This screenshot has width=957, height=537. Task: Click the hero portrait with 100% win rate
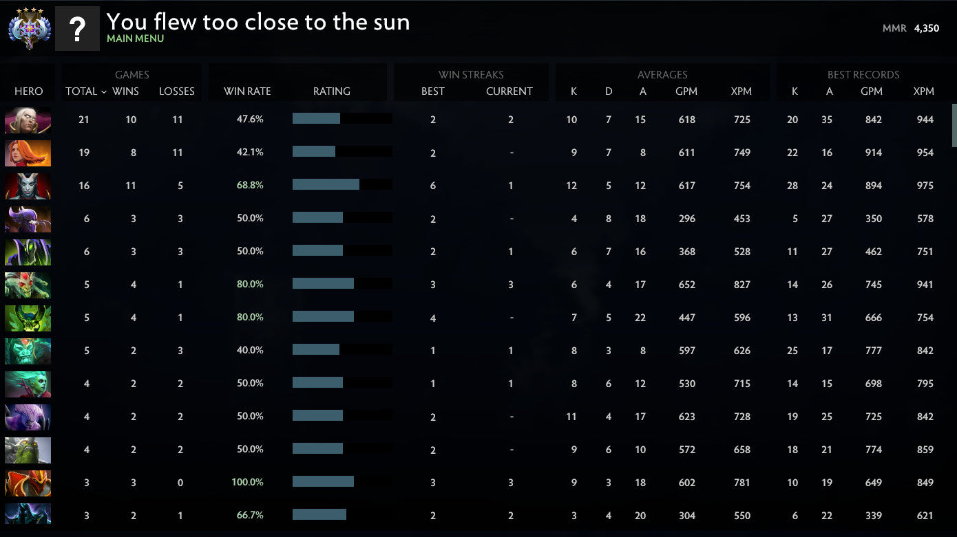[x=28, y=483]
